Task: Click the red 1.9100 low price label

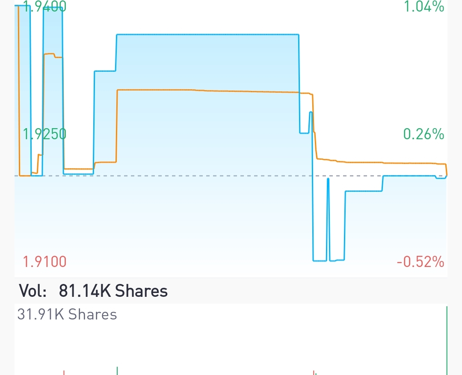Action: tap(45, 261)
